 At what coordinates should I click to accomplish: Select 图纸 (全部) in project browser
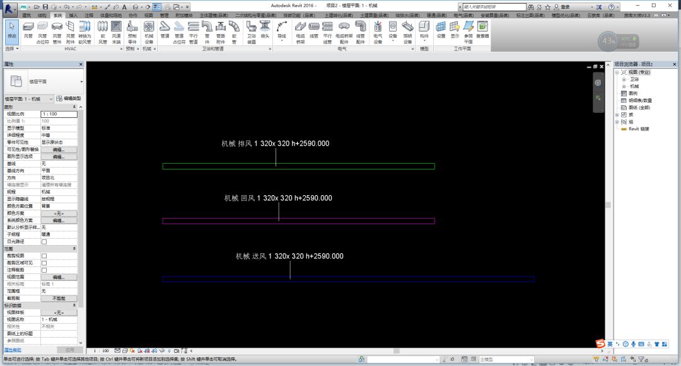pos(639,108)
